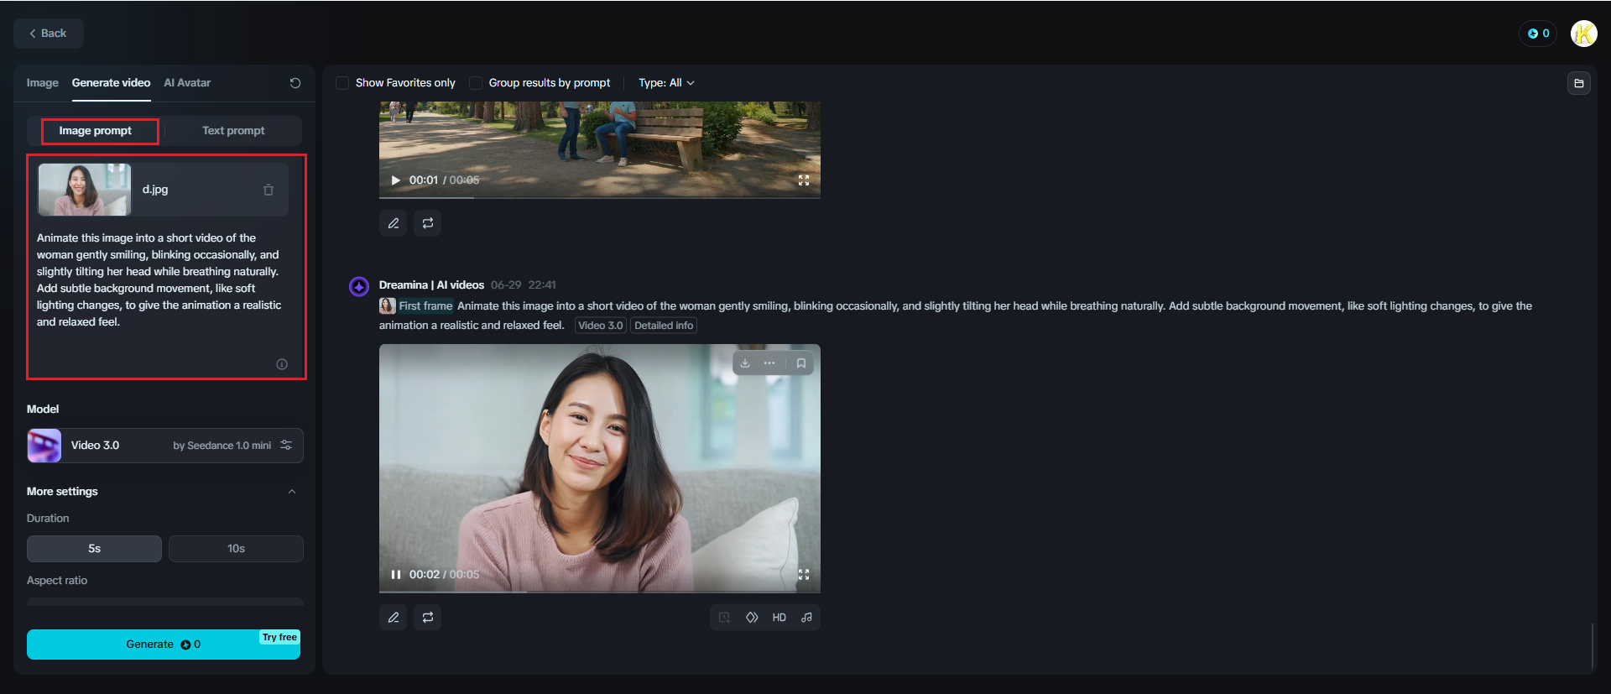This screenshot has width=1611, height=694.
Task: Seek on the woman video progress bar
Action: [600, 592]
